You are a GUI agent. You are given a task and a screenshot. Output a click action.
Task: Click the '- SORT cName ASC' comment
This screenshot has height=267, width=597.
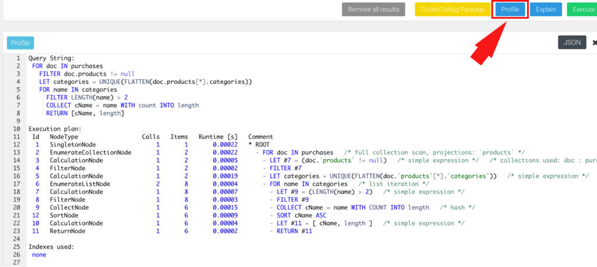[x=298, y=215]
